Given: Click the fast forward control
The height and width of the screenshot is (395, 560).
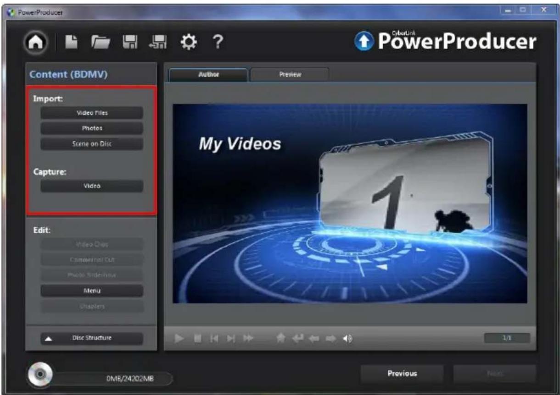Looking at the screenshot, I should click(248, 339).
